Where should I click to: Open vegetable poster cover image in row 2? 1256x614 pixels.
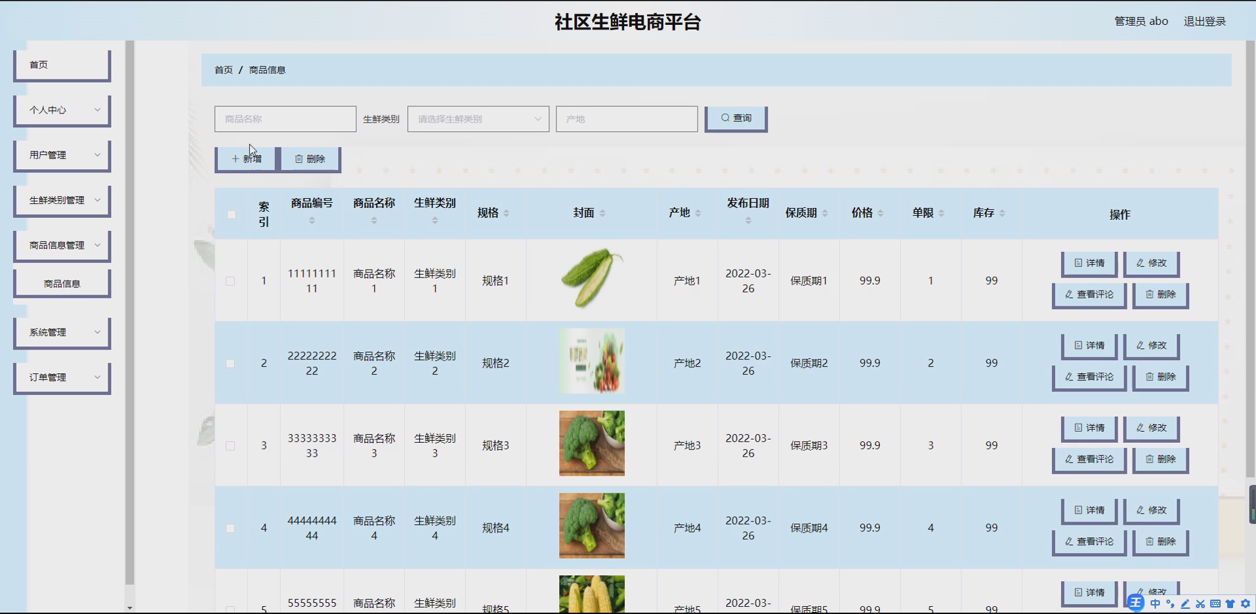point(592,361)
